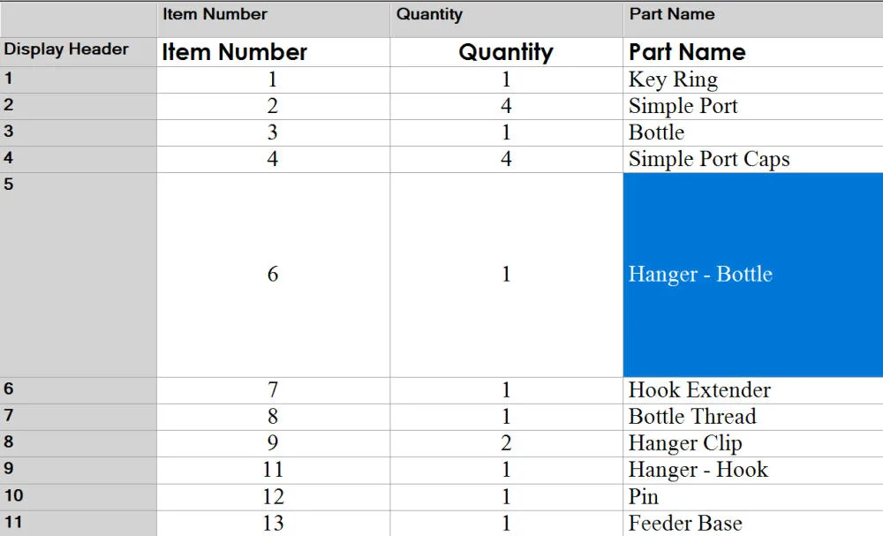Click the Key Ring part name cell

(x=753, y=79)
